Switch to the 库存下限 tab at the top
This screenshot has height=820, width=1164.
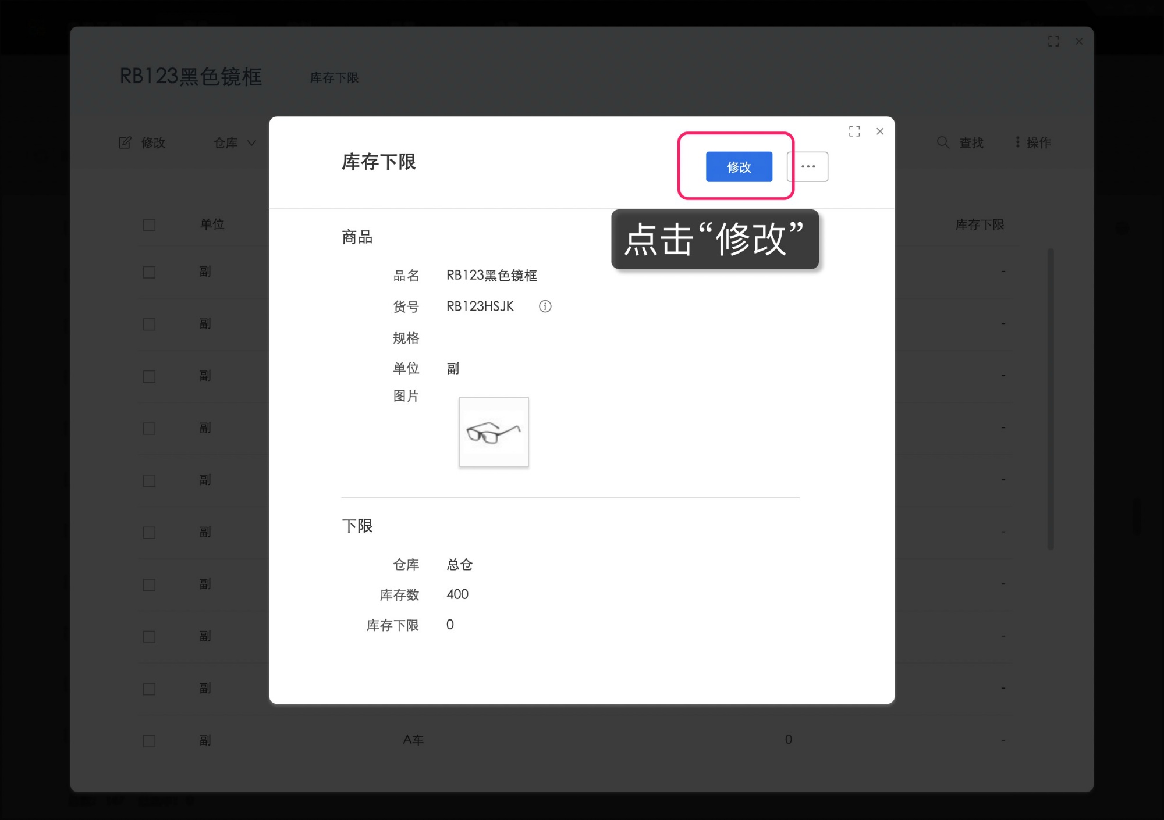click(x=335, y=78)
